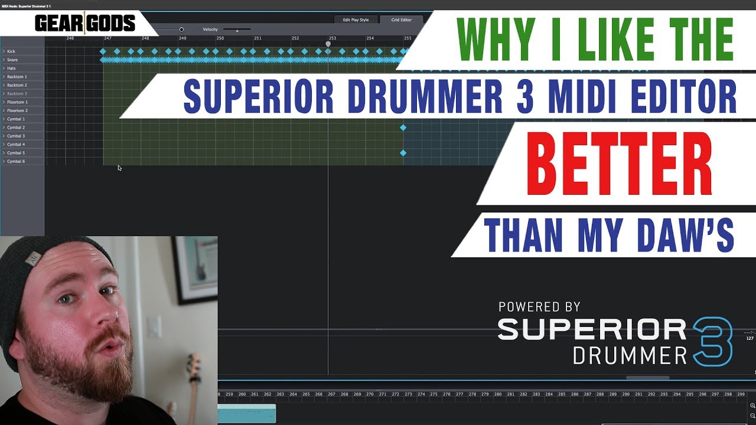
Task: Expand the Racktom 1 track row
Action: [x=4, y=77]
